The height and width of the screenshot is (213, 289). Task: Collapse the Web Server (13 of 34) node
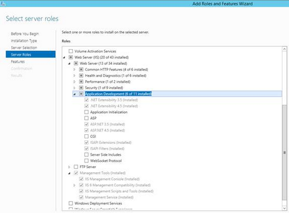[69, 64]
